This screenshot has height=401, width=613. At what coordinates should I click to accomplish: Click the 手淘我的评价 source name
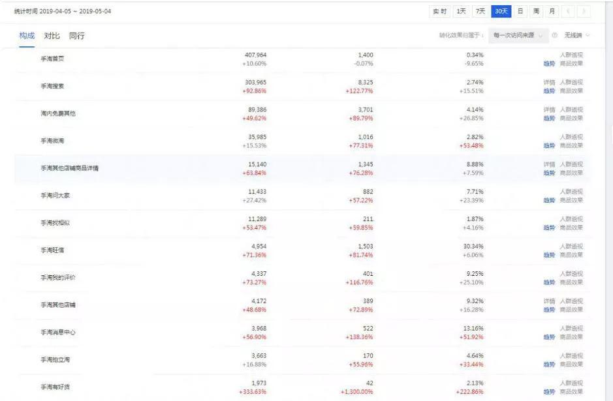coord(58,277)
